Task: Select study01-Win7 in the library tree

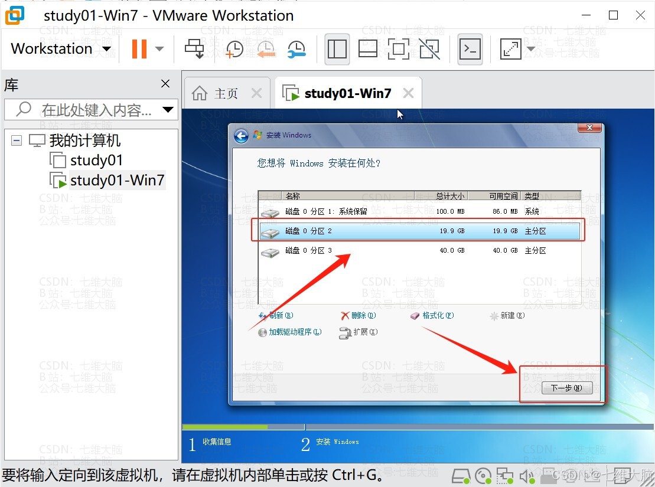Action: click(117, 180)
